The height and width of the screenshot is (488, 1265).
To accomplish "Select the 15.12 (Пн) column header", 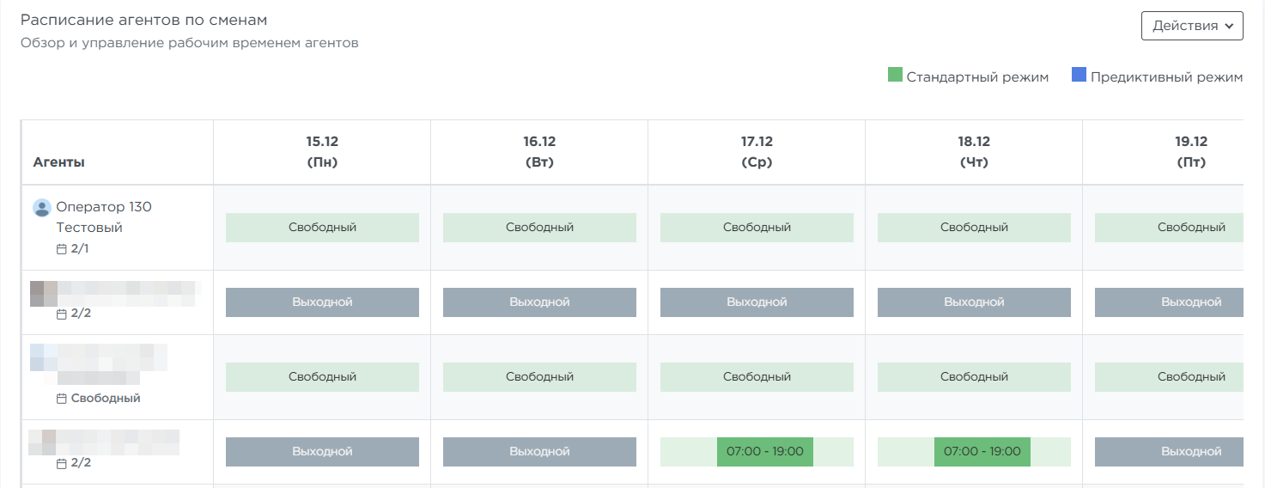I will click(322, 152).
